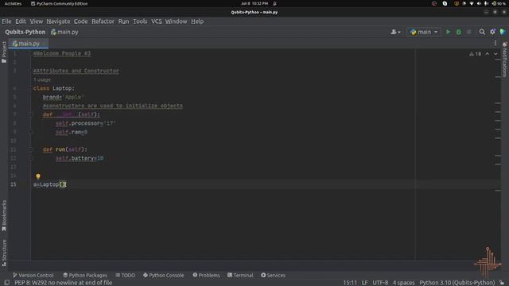This screenshot has height=286, width=509.
Task: Open the Bookmarks tool window
Action: pos(4,215)
